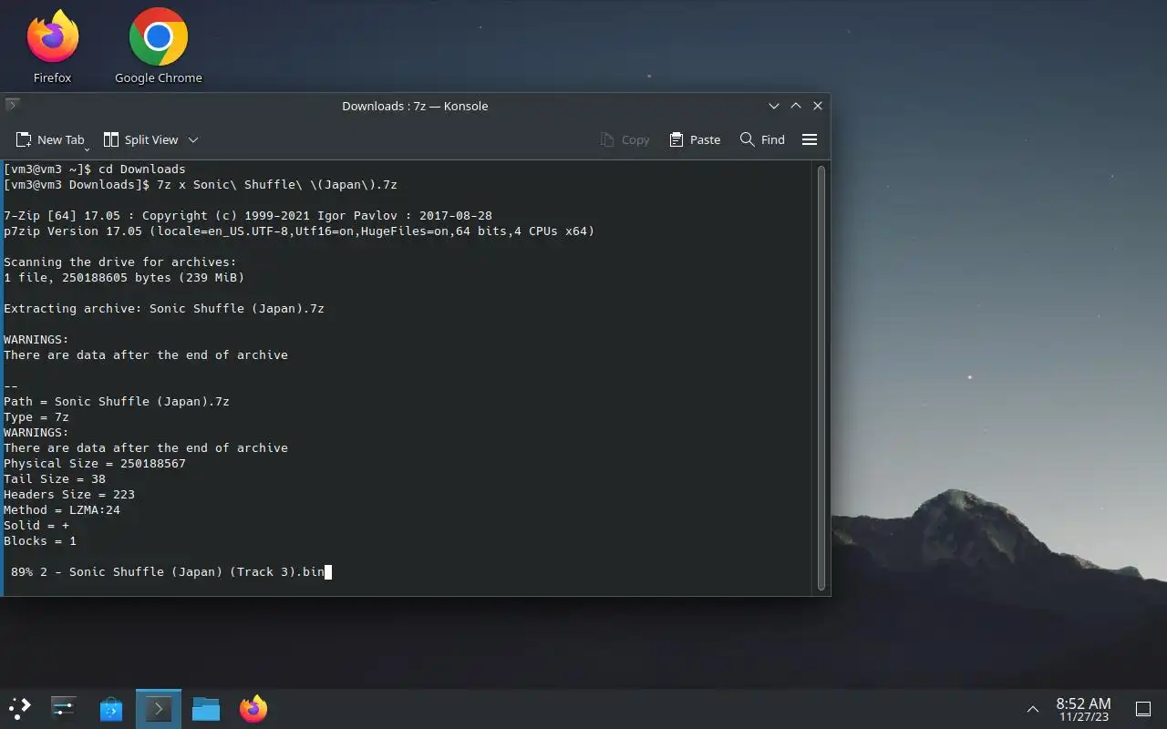Open Find in Konsole toolbar
1167x729 pixels.
(x=762, y=139)
